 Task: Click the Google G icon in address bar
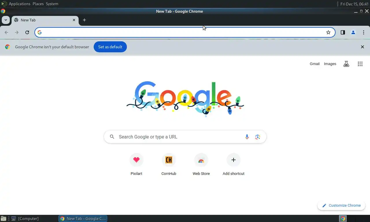pos(40,32)
